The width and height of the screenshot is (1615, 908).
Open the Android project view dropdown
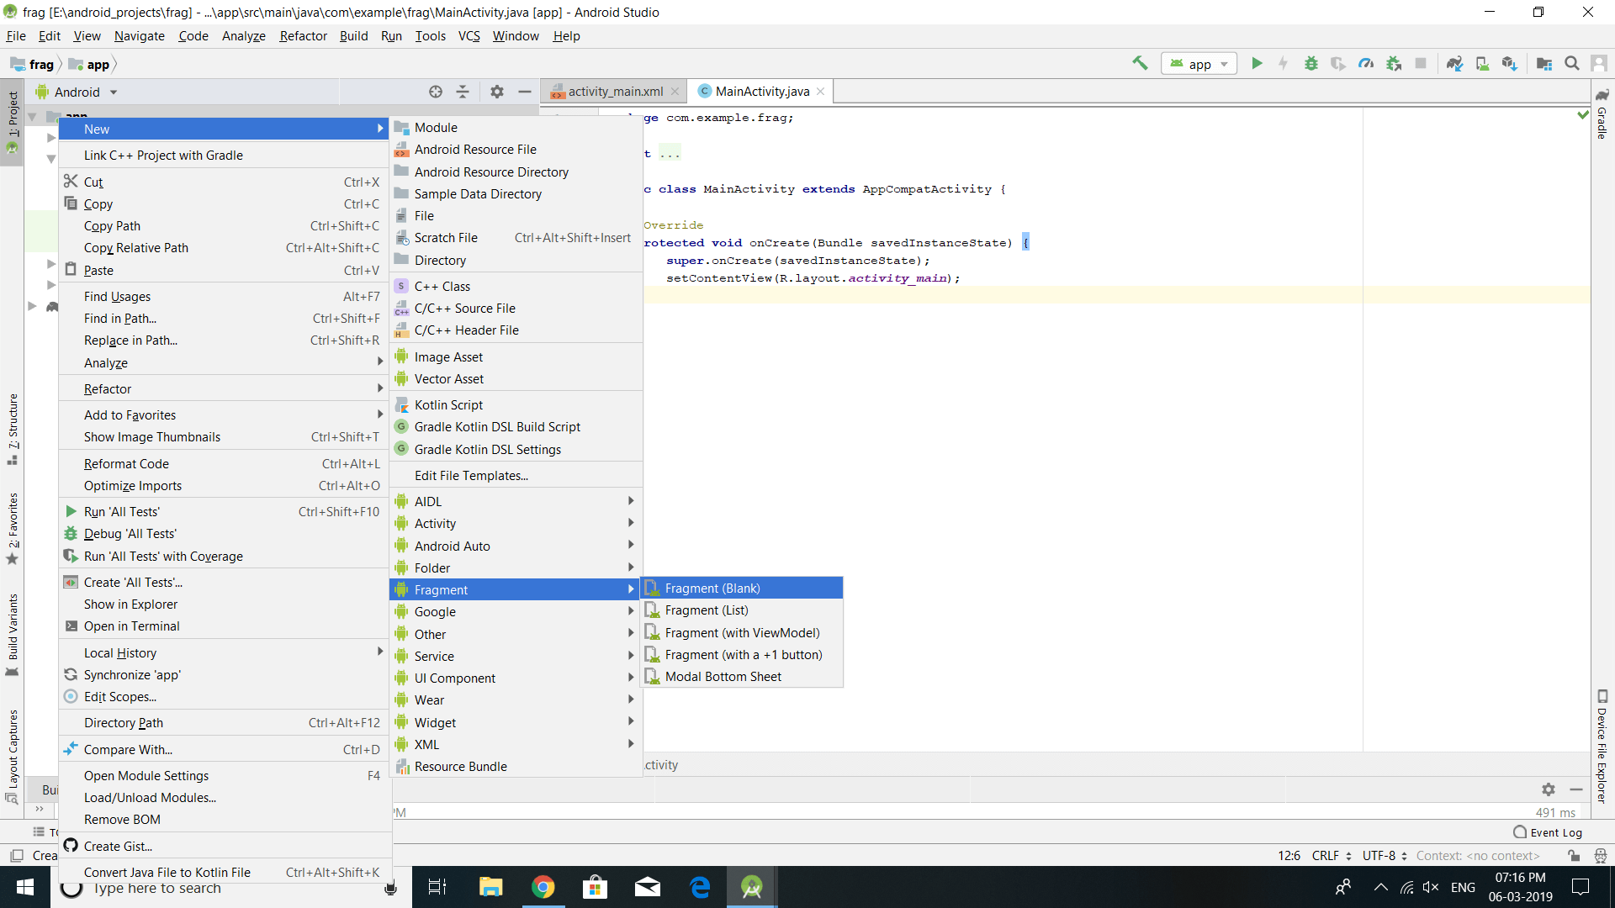(x=77, y=92)
